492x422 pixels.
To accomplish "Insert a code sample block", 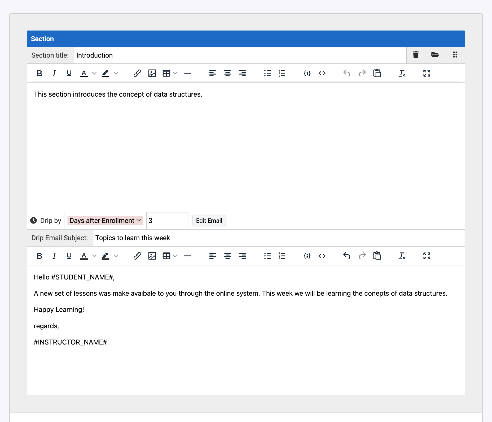I will tap(307, 73).
